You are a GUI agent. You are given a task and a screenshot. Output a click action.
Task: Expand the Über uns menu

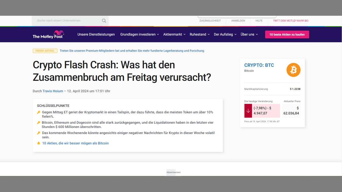249,34
